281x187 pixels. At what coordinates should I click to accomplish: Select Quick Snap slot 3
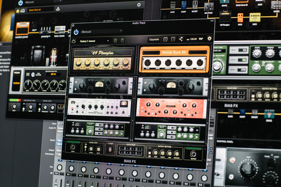point(133,149)
